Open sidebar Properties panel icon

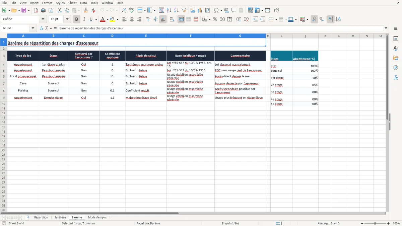pyautogui.click(x=396, y=39)
